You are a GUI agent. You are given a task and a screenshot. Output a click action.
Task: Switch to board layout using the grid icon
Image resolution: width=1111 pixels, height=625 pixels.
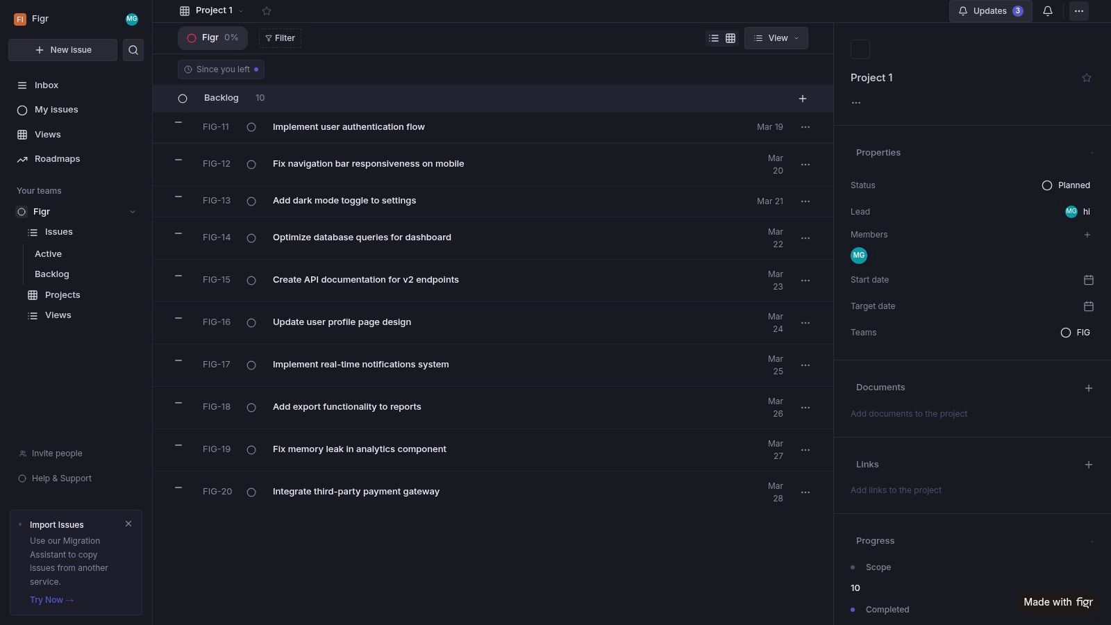coord(730,38)
